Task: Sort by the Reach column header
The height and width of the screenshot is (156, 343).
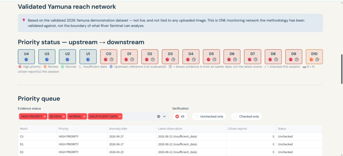Action: (37, 129)
